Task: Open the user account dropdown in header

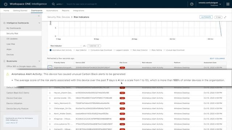Action: click(210, 4)
